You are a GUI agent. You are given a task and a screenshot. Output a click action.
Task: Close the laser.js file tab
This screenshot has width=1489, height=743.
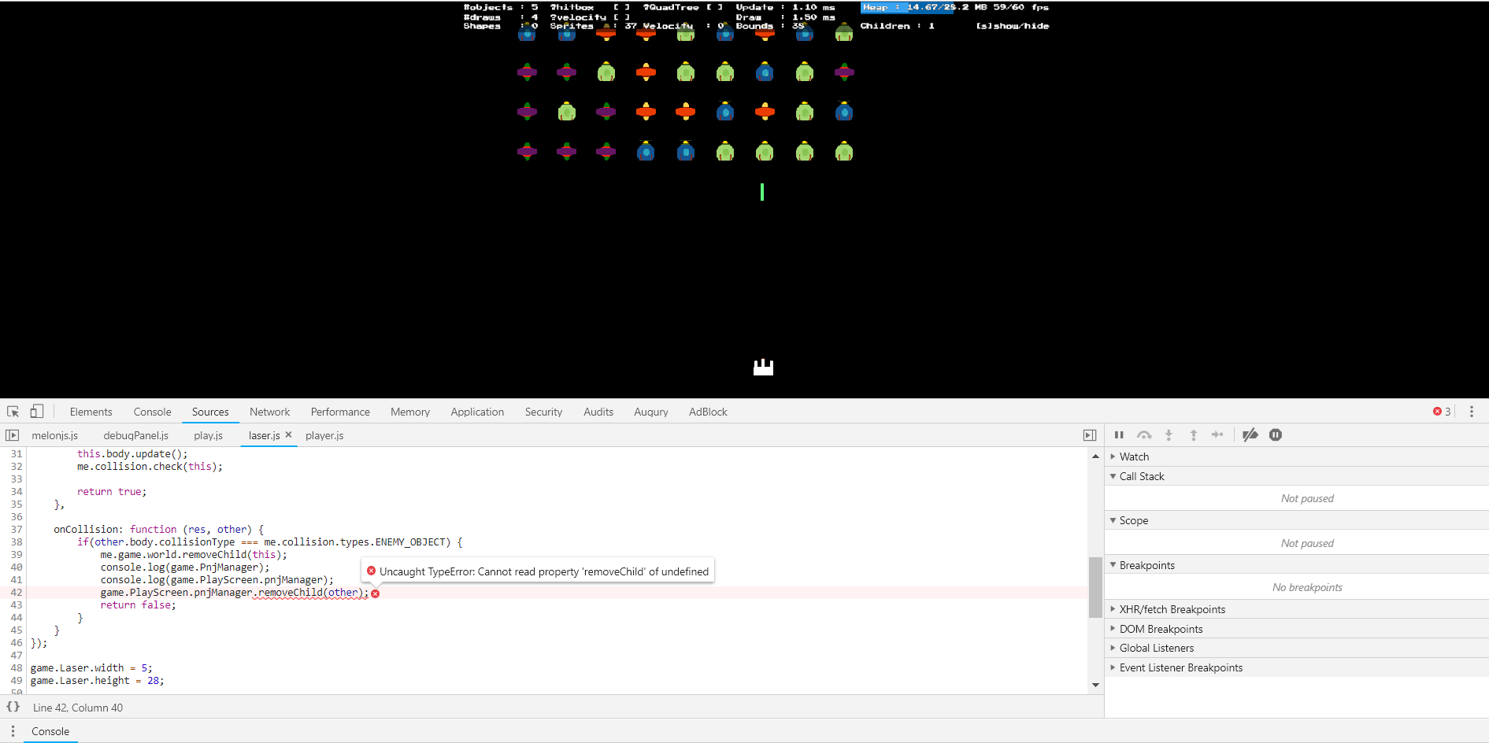pos(288,434)
